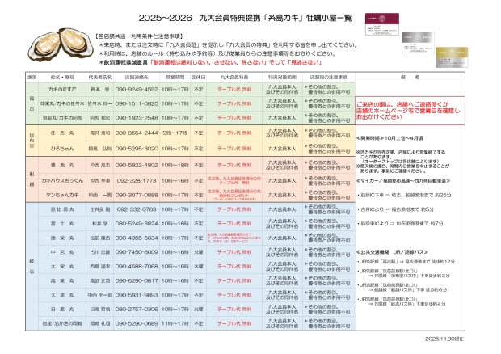Click phone number 080-5249-3824
501x354 pixels.
[137, 224]
